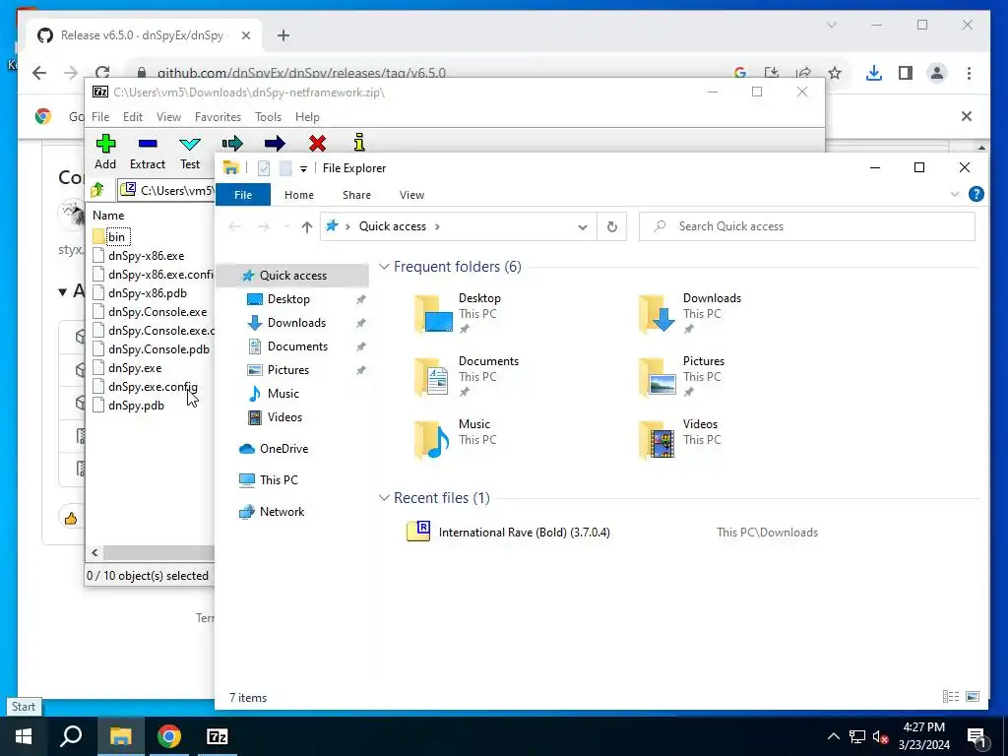Screen dimensions: 1008x756
Task: Open the 7-Zip Favorites menu
Action: point(218,117)
